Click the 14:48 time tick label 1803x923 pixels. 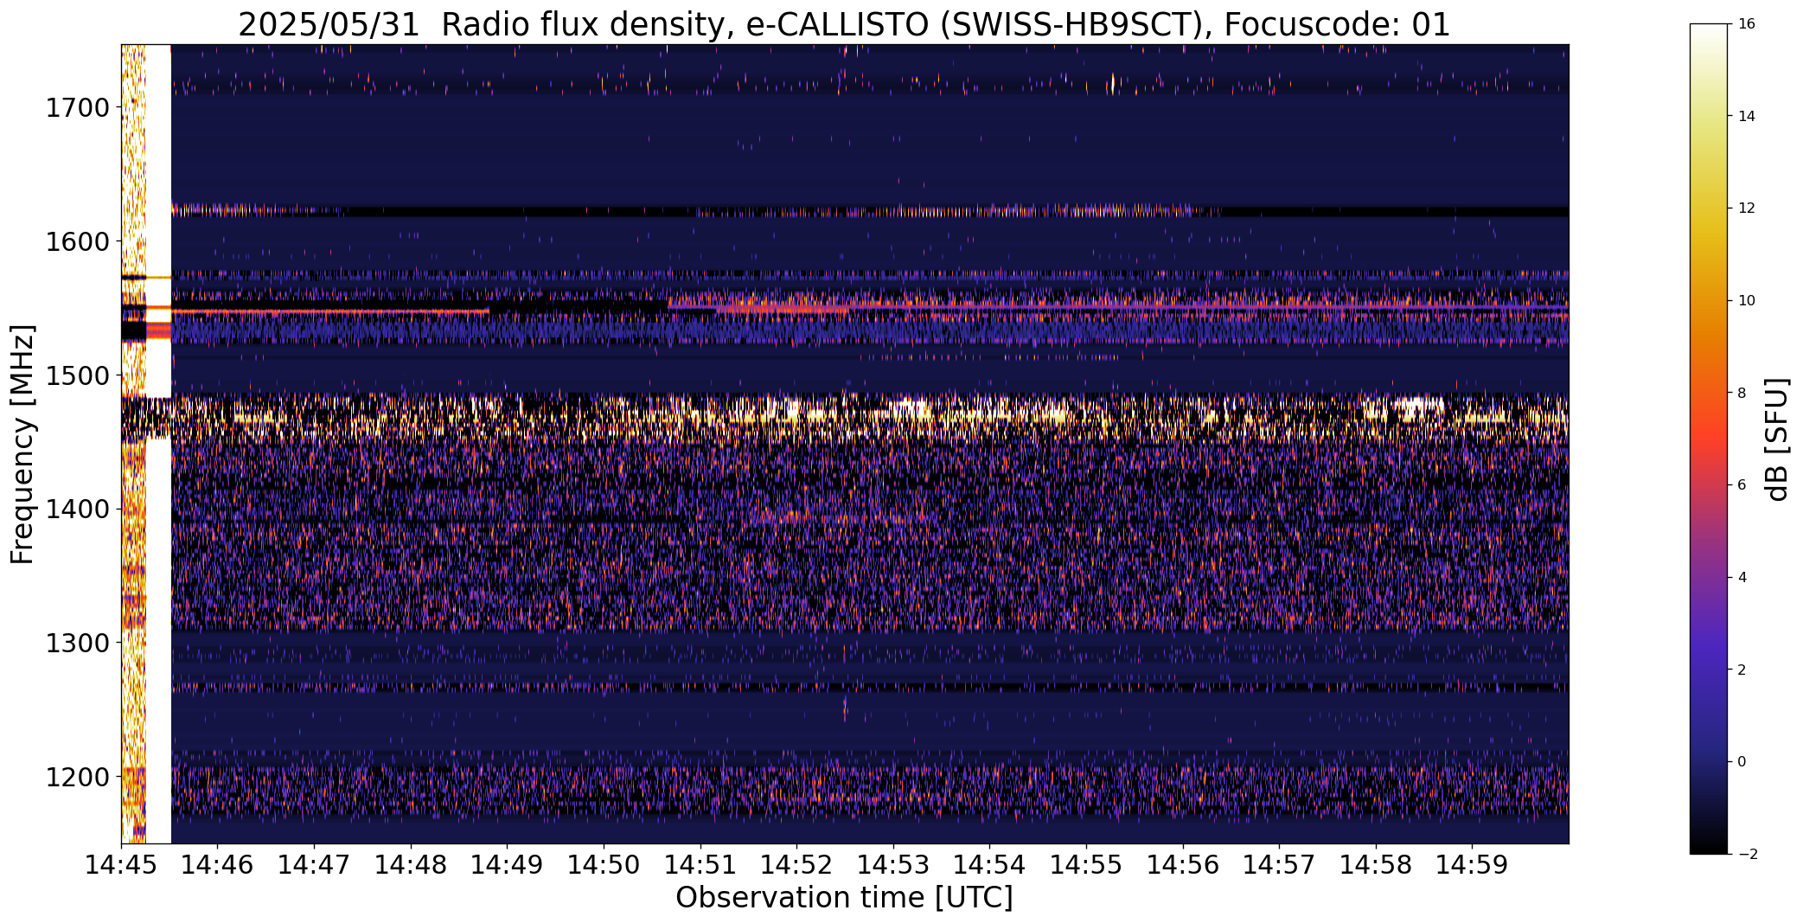411,864
